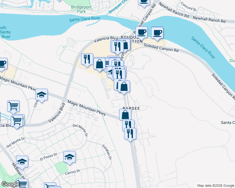The image size is (235, 188).
Task: Click the Map data ©2026 Google attribution
Action: pos(216,185)
